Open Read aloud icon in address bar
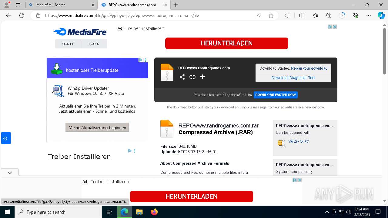The width and height of the screenshot is (388, 218). (259, 15)
